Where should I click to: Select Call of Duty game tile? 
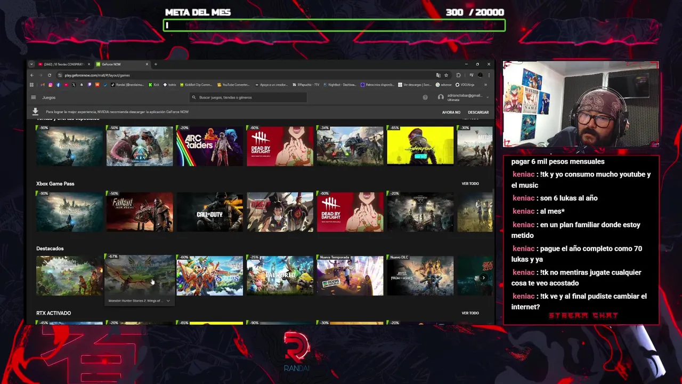point(209,212)
